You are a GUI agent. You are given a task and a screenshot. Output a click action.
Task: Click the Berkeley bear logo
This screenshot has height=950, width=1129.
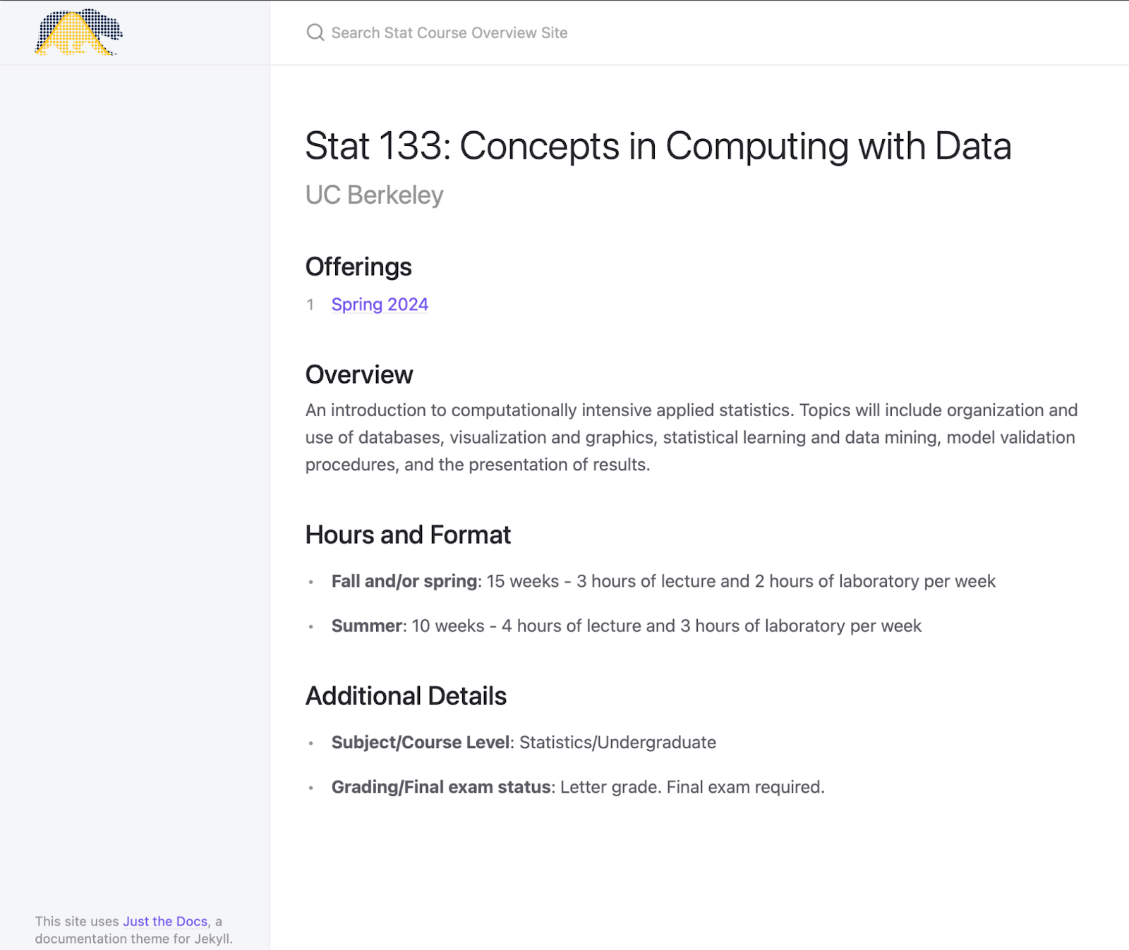click(x=78, y=32)
